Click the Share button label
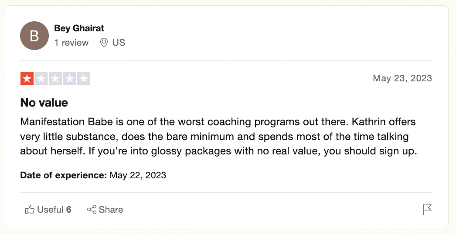 pos(111,210)
